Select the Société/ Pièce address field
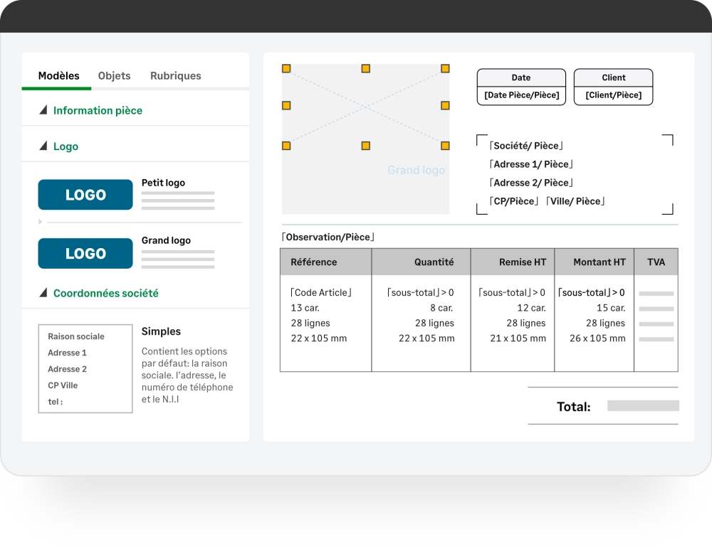 coord(526,146)
